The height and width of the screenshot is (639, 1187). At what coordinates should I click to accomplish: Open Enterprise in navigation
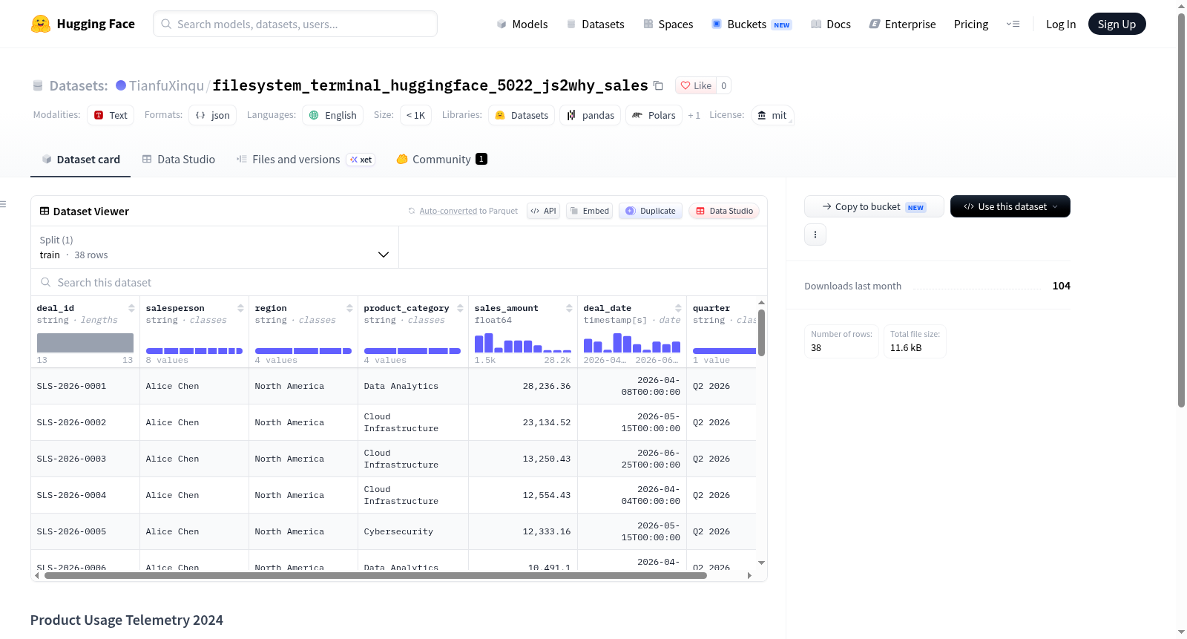pos(902,24)
